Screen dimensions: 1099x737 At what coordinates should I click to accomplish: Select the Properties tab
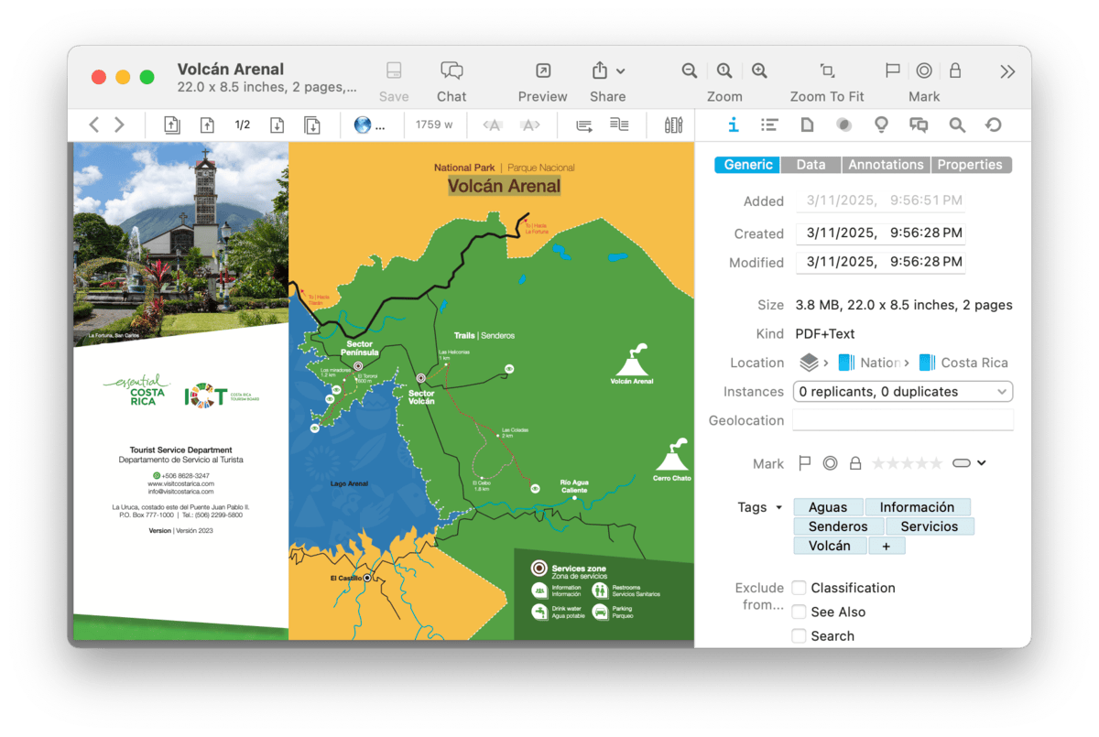click(969, 165)
